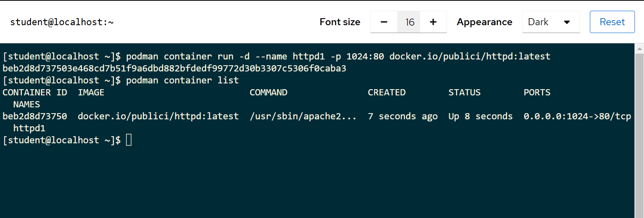The image size is (644, 218).
Task: Open the Appearance dropdown set to Dark
Action: 551,22
